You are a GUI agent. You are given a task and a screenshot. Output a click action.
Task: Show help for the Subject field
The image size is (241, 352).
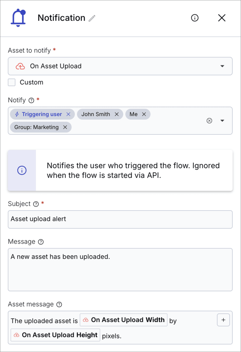point(36,204)
